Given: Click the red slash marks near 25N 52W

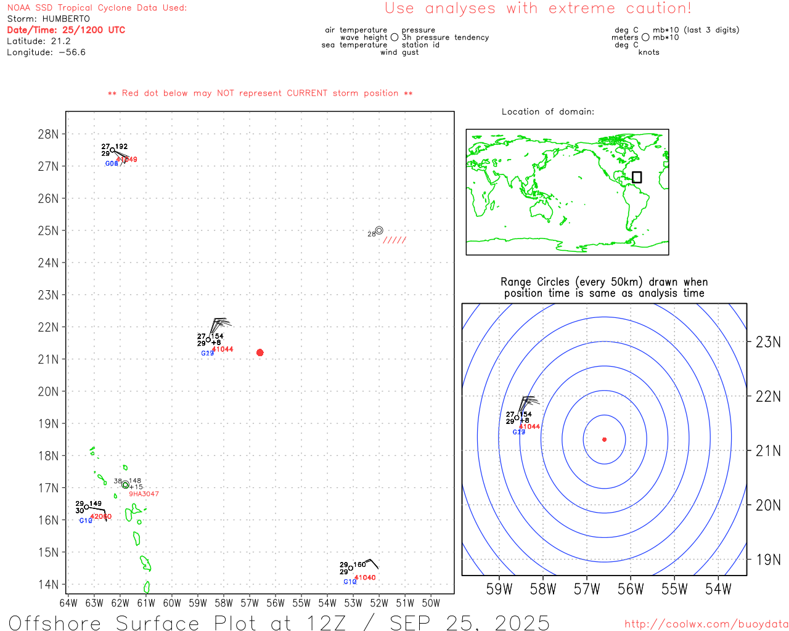Looking at the screenshot, I should (394, 240).
